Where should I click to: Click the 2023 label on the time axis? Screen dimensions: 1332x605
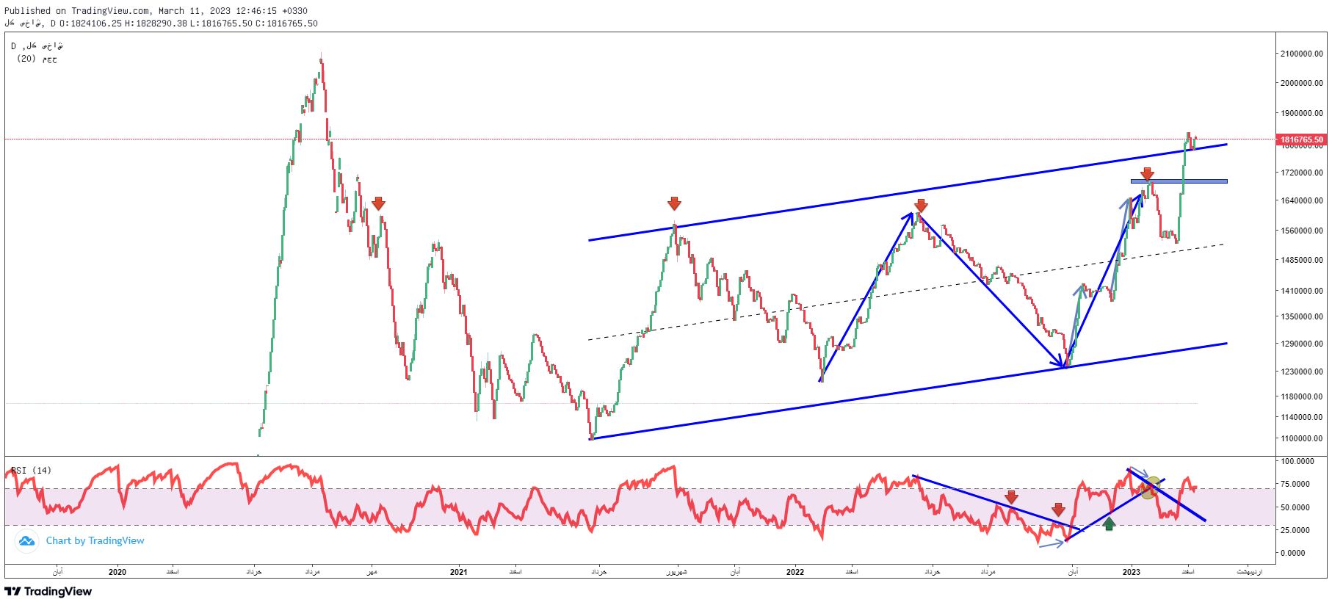pyautogui.click(x=1132, y=573)
